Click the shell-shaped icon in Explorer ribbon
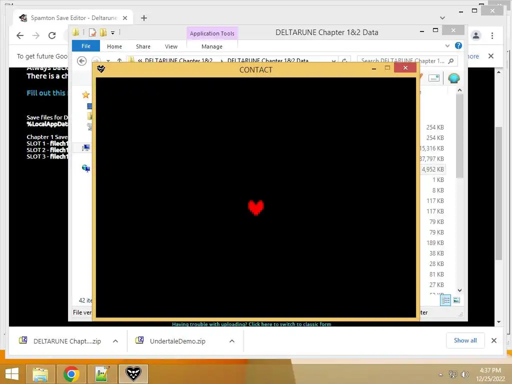 click(x=453, y=78)
